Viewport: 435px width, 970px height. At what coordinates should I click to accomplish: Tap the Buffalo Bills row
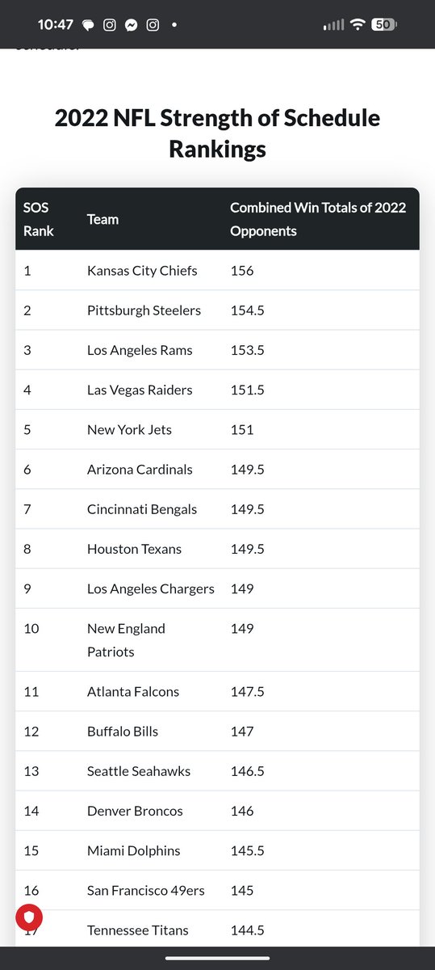tap(217, 732)
